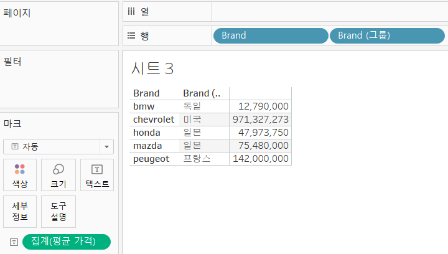Select the 일본 cell in mazda row
448x254 pixels.
coord(192,146)
